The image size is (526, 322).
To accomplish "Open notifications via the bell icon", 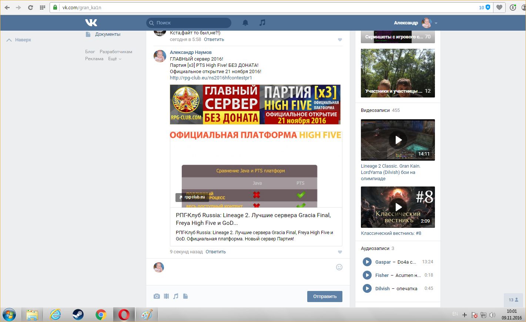I will pyautogui.click(x=245, y=23).
